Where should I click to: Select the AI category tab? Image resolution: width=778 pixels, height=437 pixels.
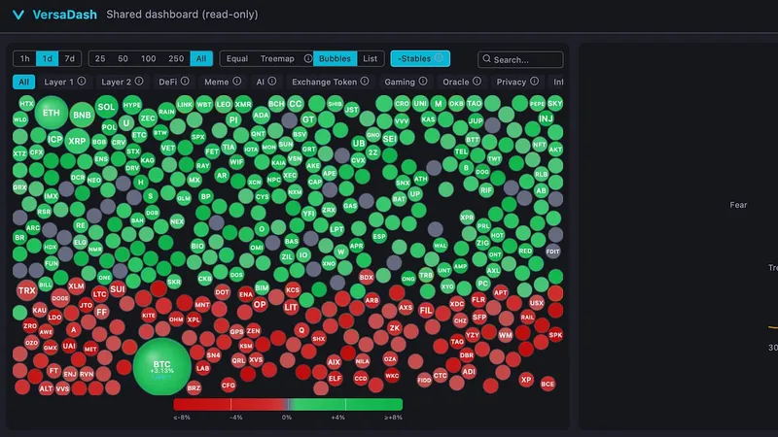pos(265,82)
